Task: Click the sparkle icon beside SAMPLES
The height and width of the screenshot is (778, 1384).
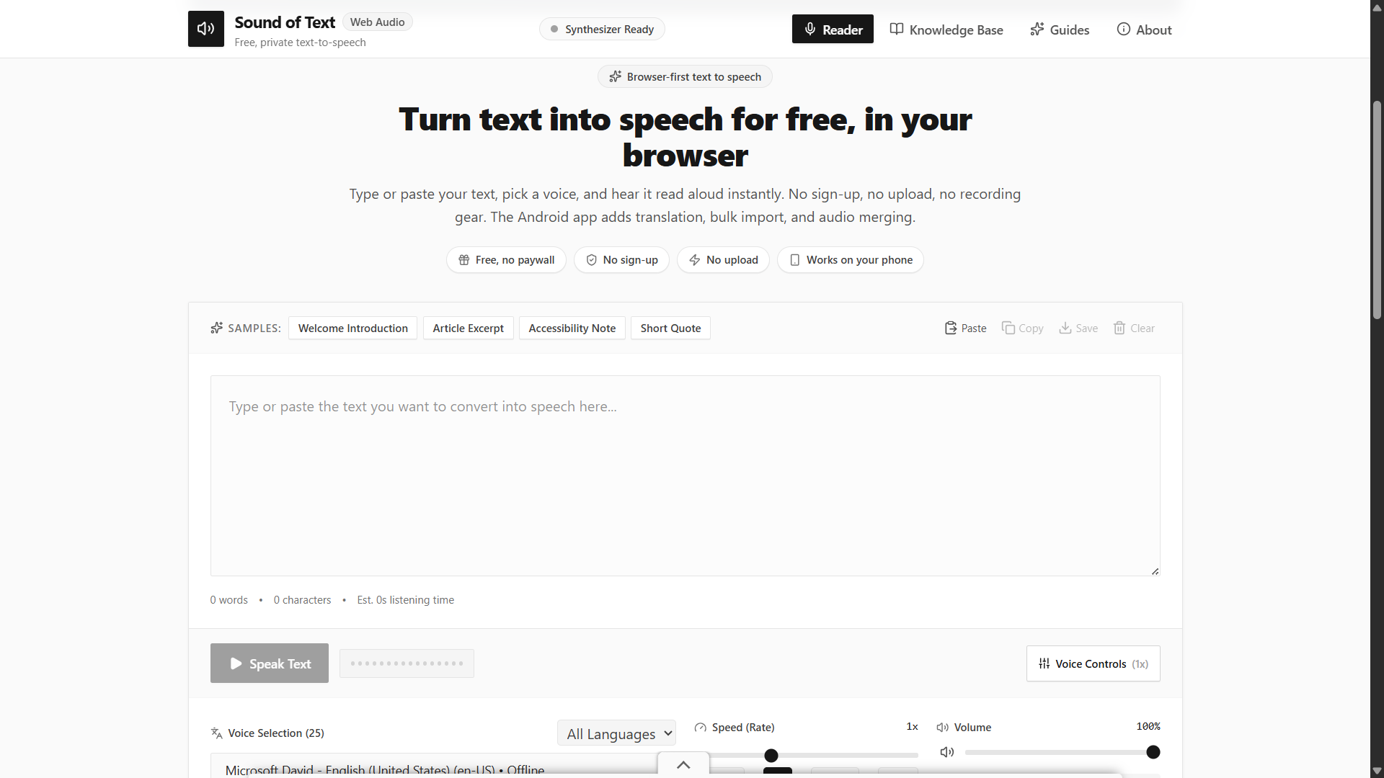Action: click(216, 328)
